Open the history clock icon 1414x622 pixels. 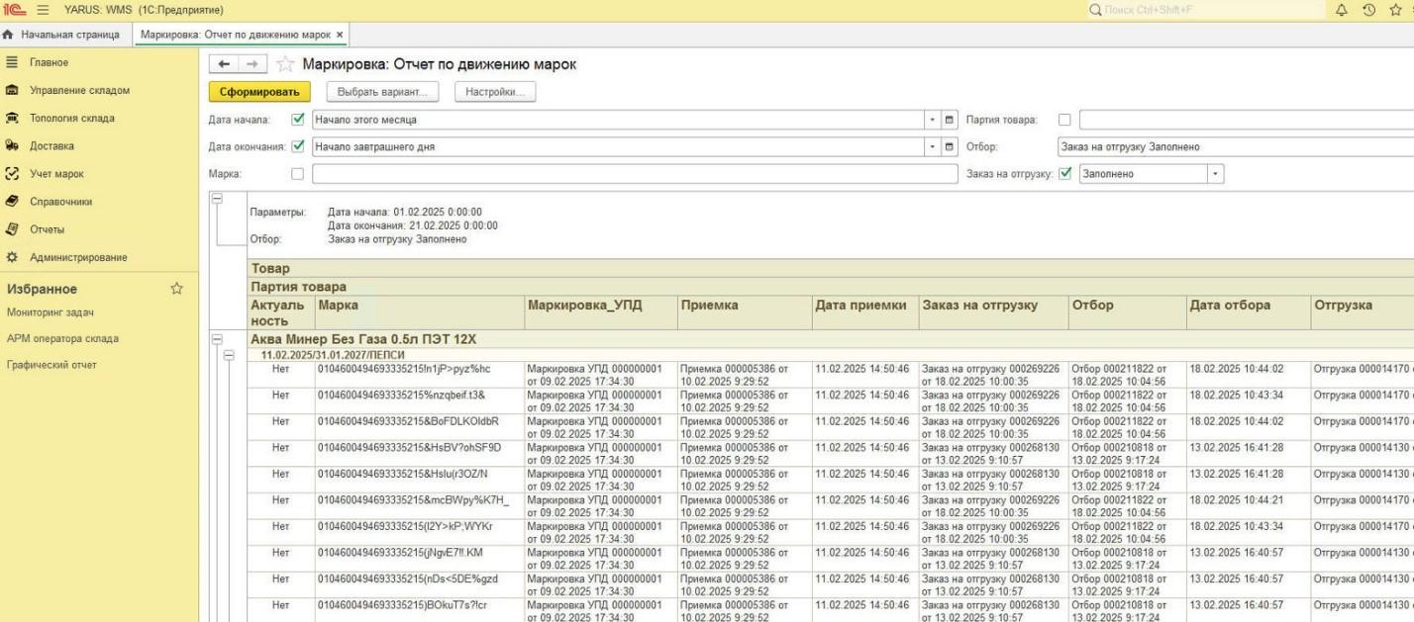[x=1369, y=10]
